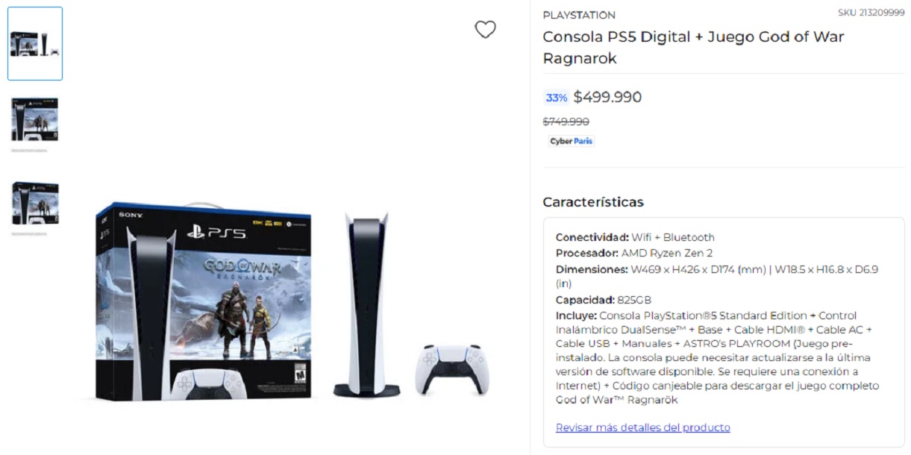The image size is (911, 455).
Task: Click the Consola PS5 Digital product title
Action: [693, 47]
